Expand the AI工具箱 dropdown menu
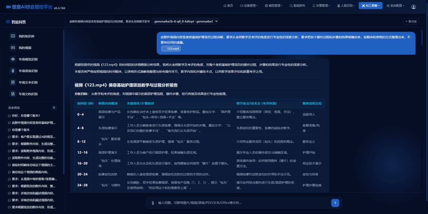 (370, 6)
